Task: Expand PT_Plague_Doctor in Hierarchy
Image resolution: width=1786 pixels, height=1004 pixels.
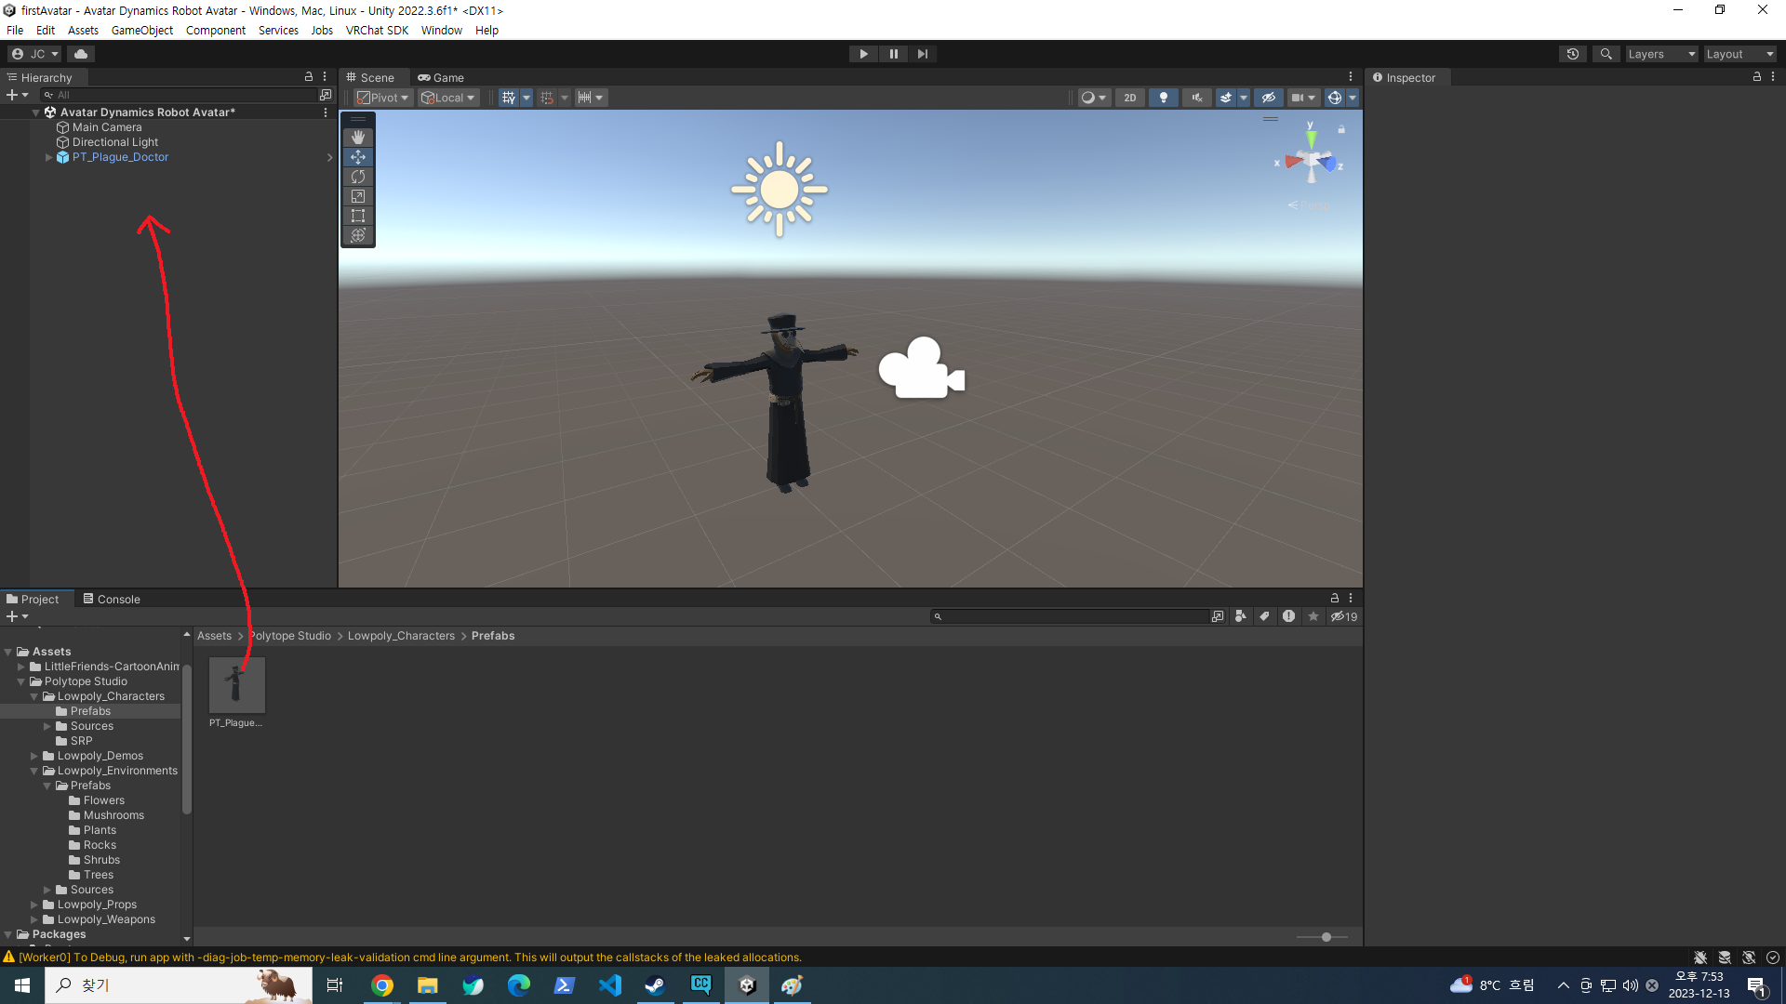Action: click(x=48, y=157)
